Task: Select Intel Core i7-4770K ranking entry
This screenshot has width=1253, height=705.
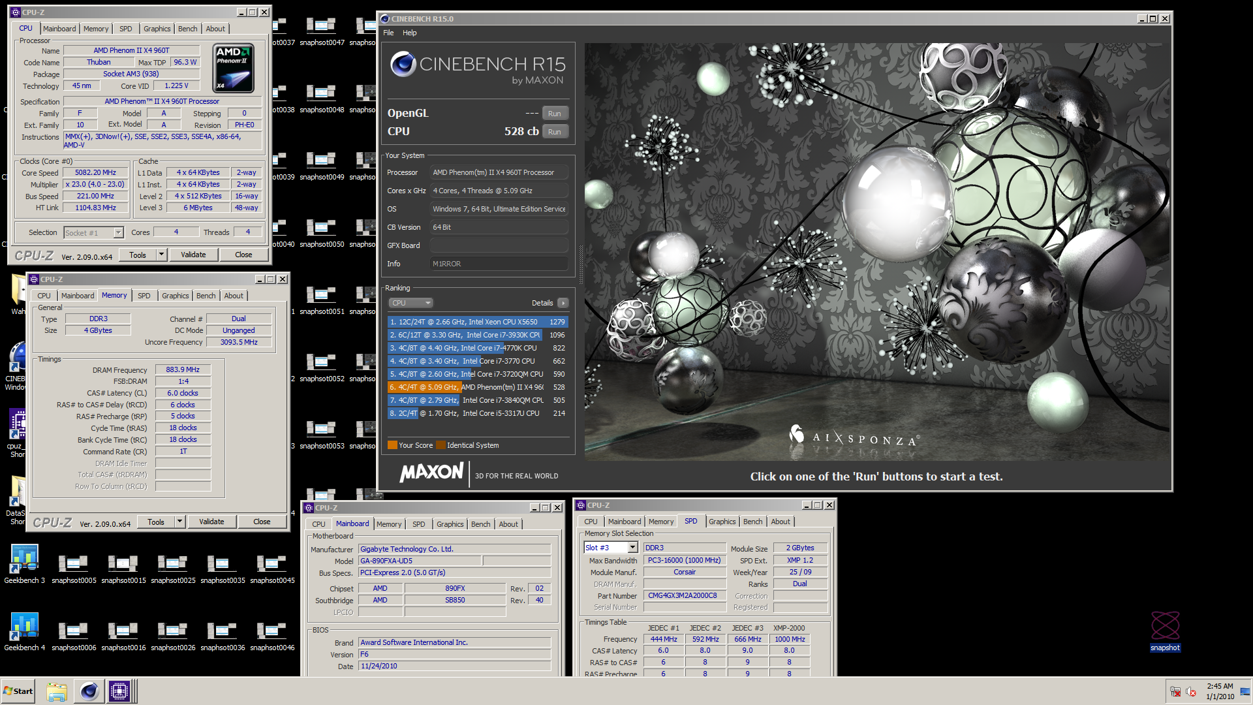Action: point(477,348)
